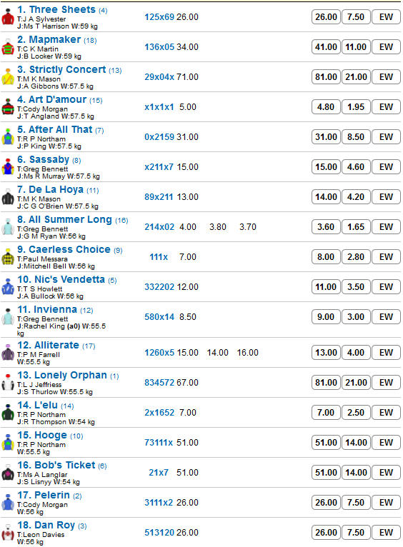Image resolution: width=403 pixels, height=547 pixels.
Task: Select win odds 9.00 for Invienna
Action: [x=326, y=317]
